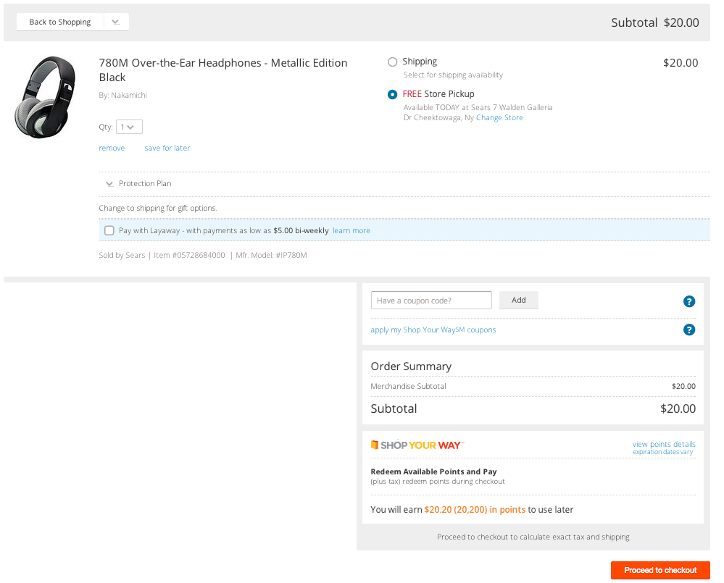Enable the Pay with Layaway checkbox
Image resolution: width=724 pixels, height=583 pixels.
pos(109,230)
